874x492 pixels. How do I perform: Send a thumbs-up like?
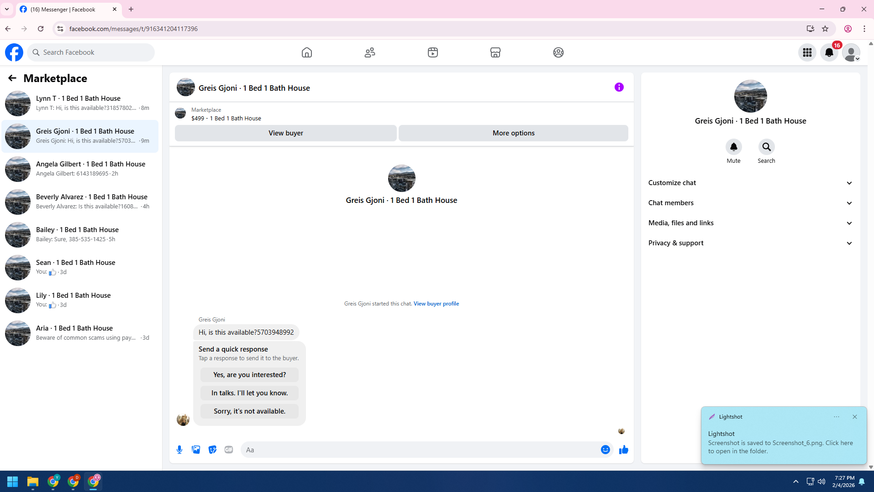tap(624, 450)
